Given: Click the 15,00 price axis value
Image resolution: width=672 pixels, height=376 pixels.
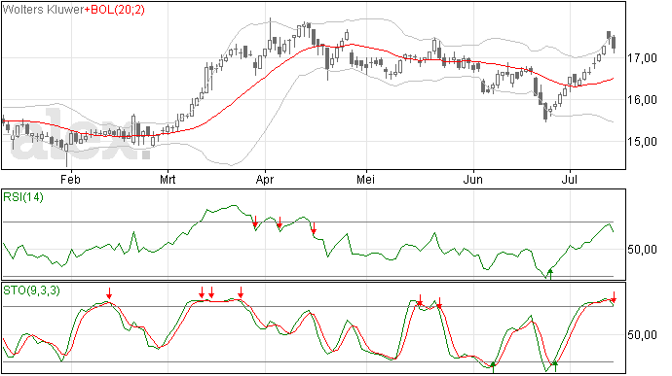Looking at the screenshot, I should [x=642, y=142].
